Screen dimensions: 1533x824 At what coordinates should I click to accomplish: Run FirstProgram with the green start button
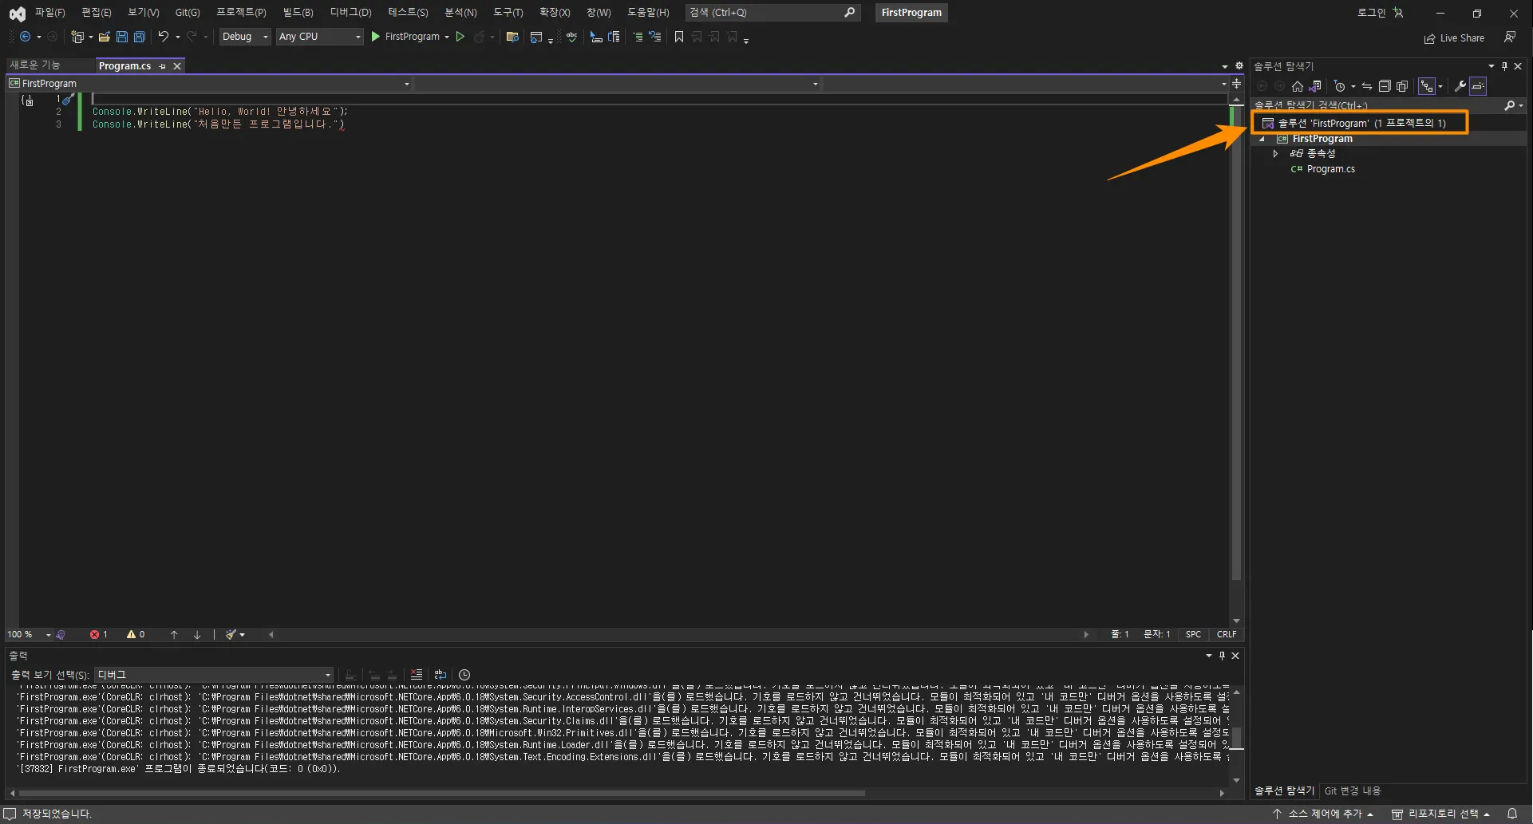375,37
